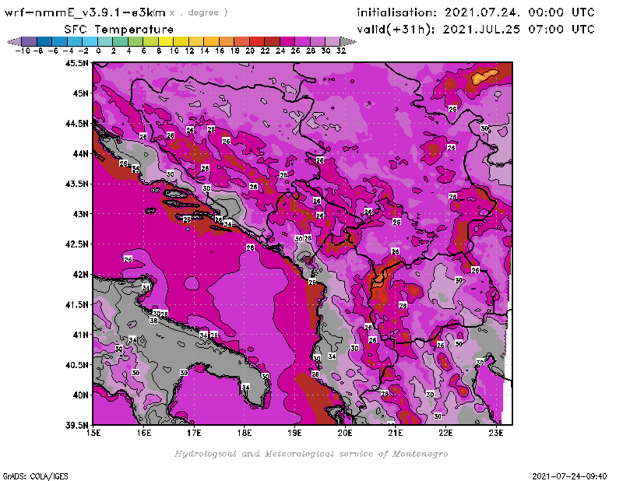Click the '32' legend tick label

click(341, 51)
